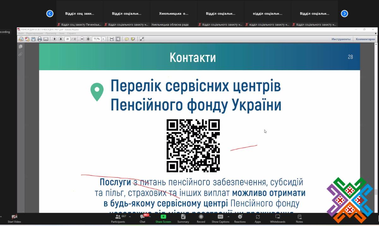379x226 pixels.
Task: Select the highlight text tool icon
Action: coord(133,39)
